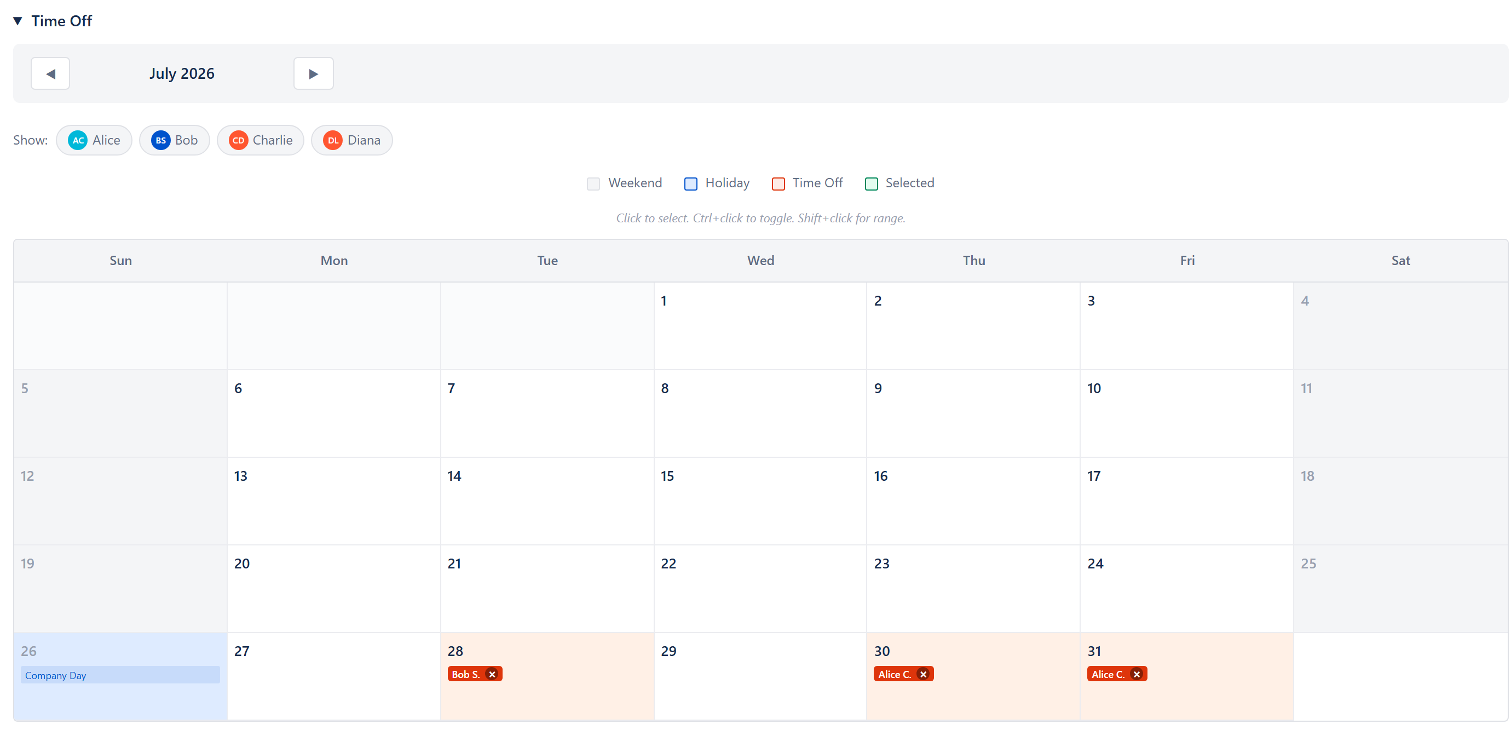Toggle Alice filter chip
Image resolution: width=1511 pixels, height=736 pixels.
94,140
